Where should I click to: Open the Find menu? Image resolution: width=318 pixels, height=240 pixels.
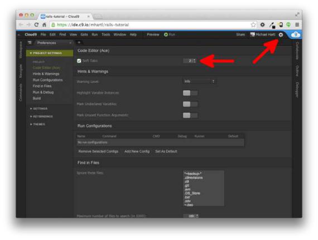coord(62,35)
